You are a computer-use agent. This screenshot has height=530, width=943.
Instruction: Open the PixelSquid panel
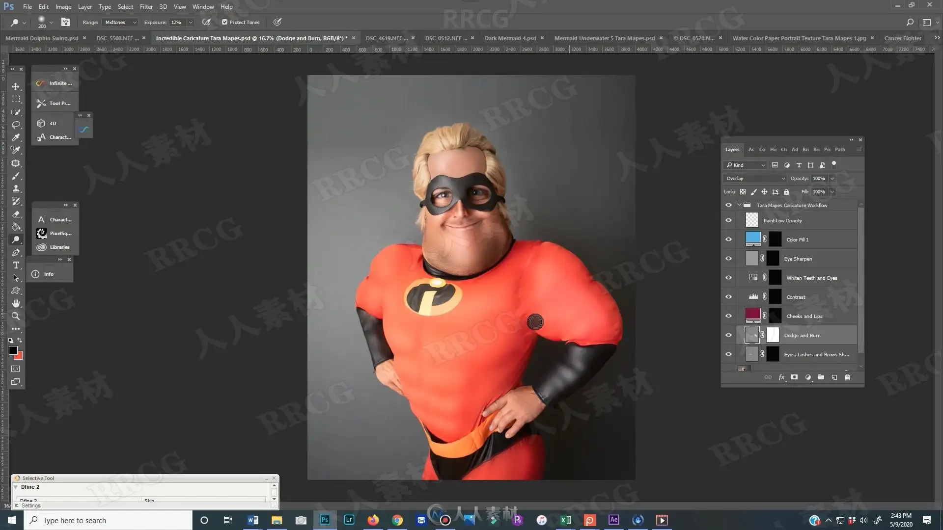coord(55,234)
